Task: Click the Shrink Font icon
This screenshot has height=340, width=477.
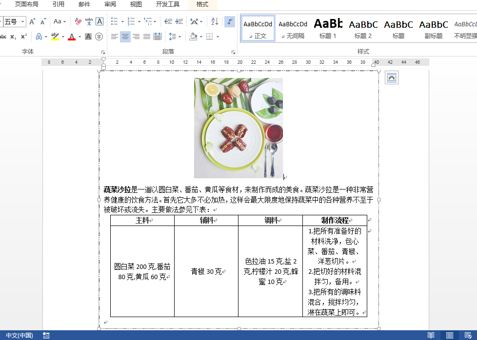Action: pos(43,21)
